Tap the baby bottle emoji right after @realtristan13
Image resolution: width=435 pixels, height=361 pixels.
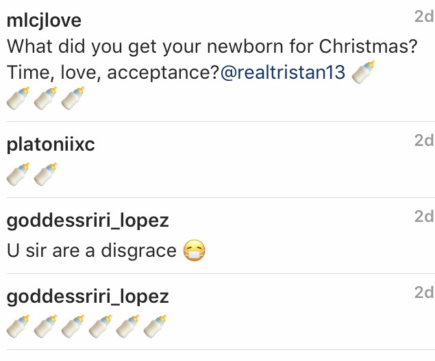pos(363,73)
